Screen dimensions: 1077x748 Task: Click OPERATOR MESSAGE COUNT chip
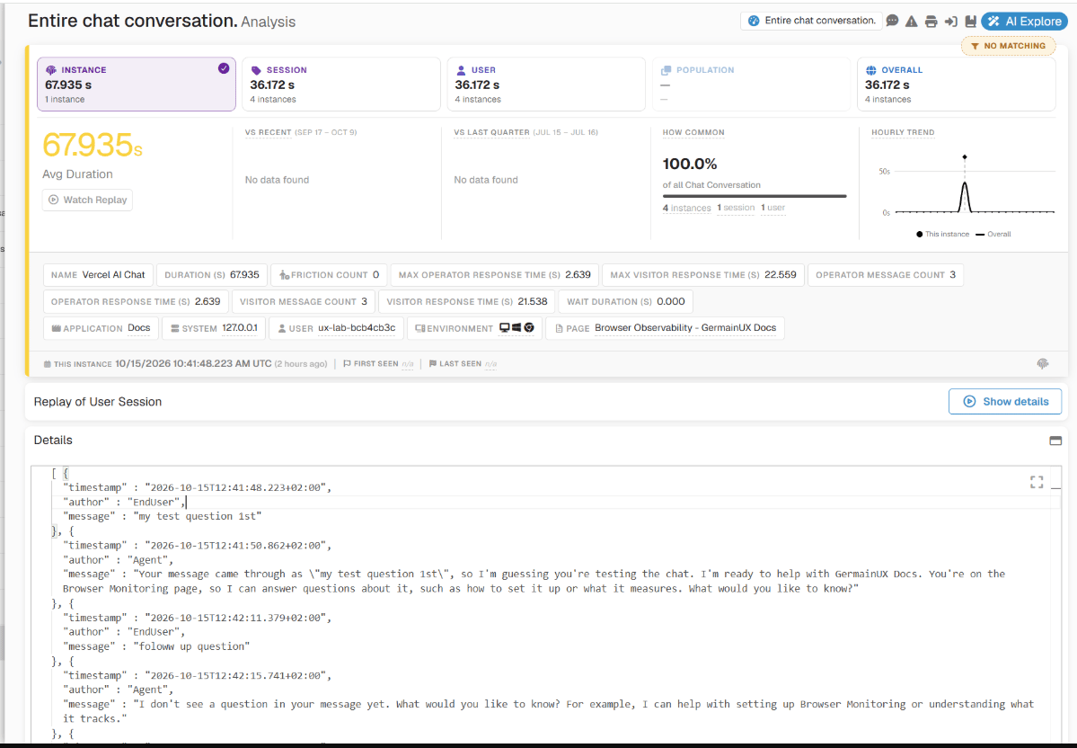coord(886,275)
